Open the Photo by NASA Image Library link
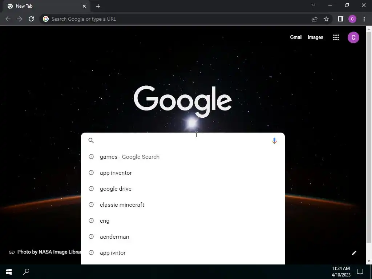Viewport: 372px width, 279px height. [x=49, y=252]
